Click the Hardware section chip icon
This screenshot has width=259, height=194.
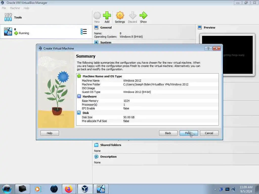pos(79,96)
